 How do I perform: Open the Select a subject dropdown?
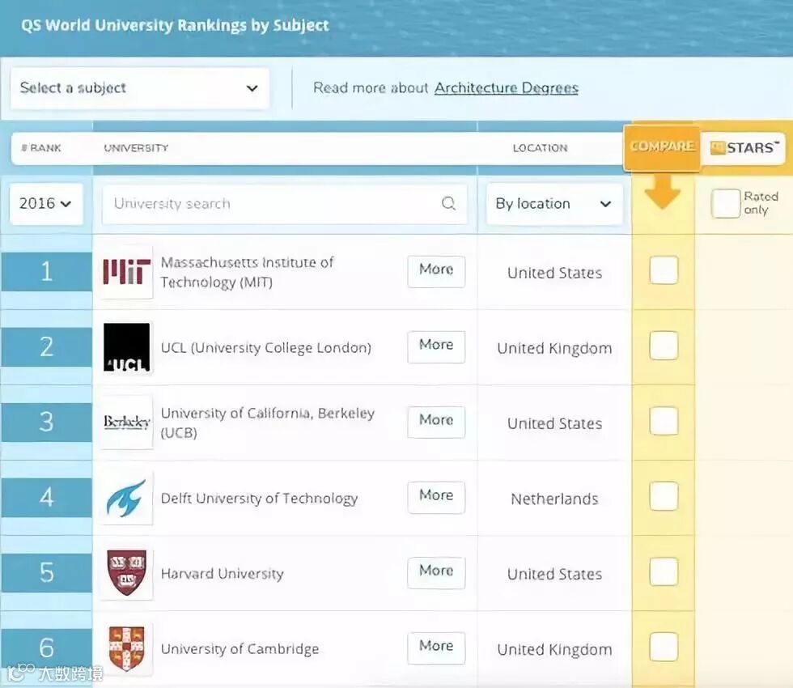click(139, 88)
